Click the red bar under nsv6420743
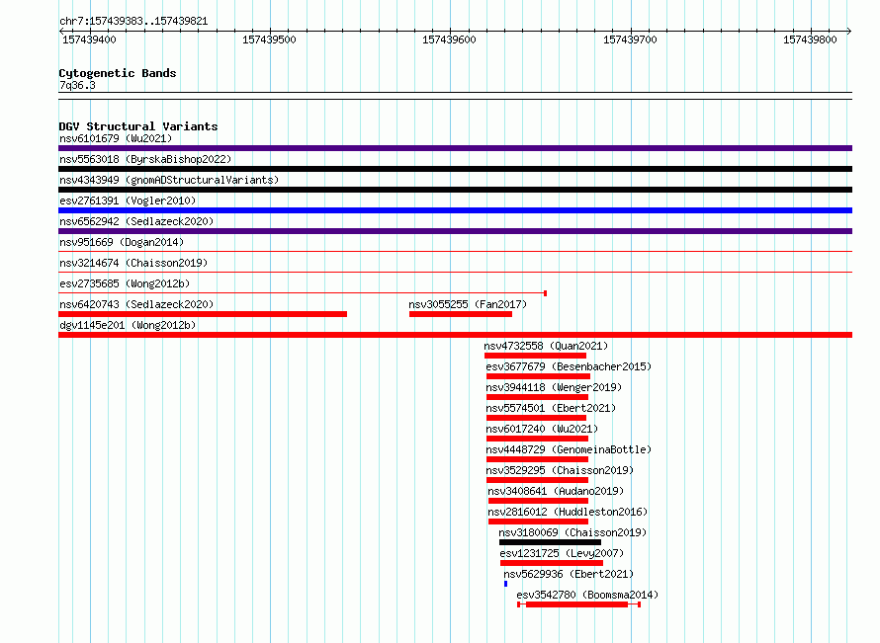 203,314
